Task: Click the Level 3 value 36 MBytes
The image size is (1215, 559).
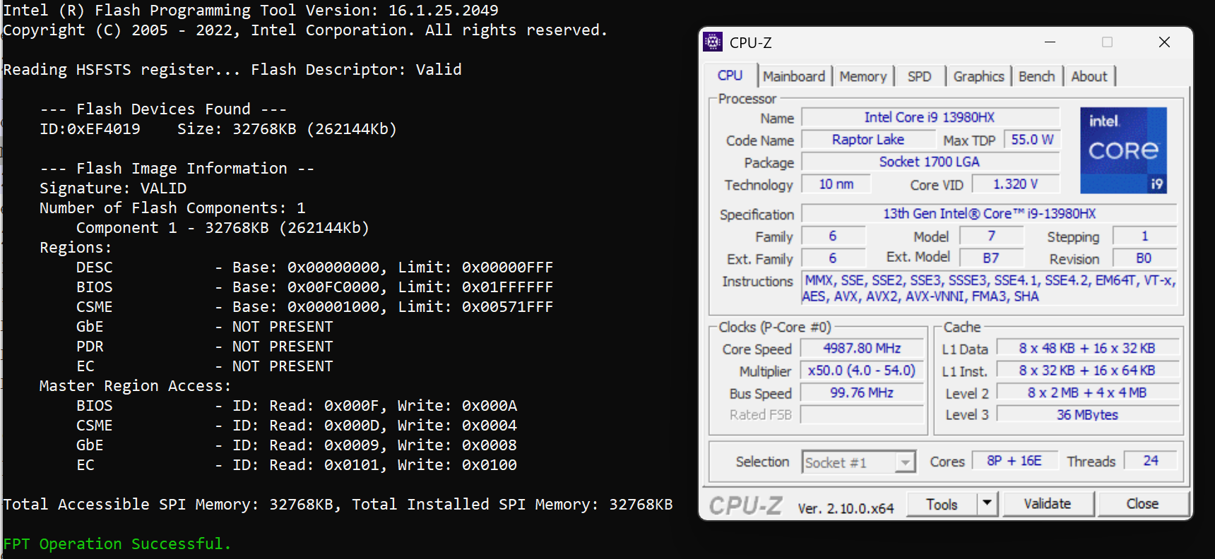Action: point(1086,414)
